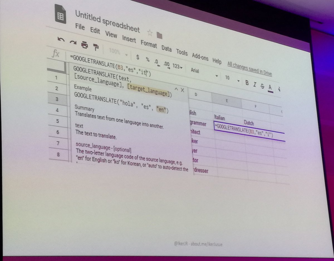This screenshot has width=334, height=261.
Task: Apply italic formatting
Action: pyautogui.click(x=254, y=84)
